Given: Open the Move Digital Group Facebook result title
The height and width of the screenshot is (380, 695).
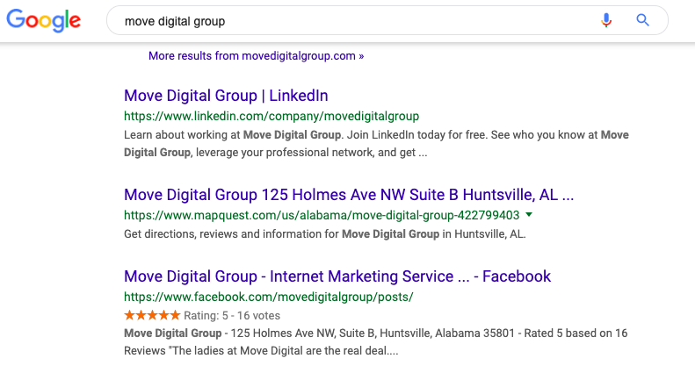Looking at the screenshot, I should (337, 276).
